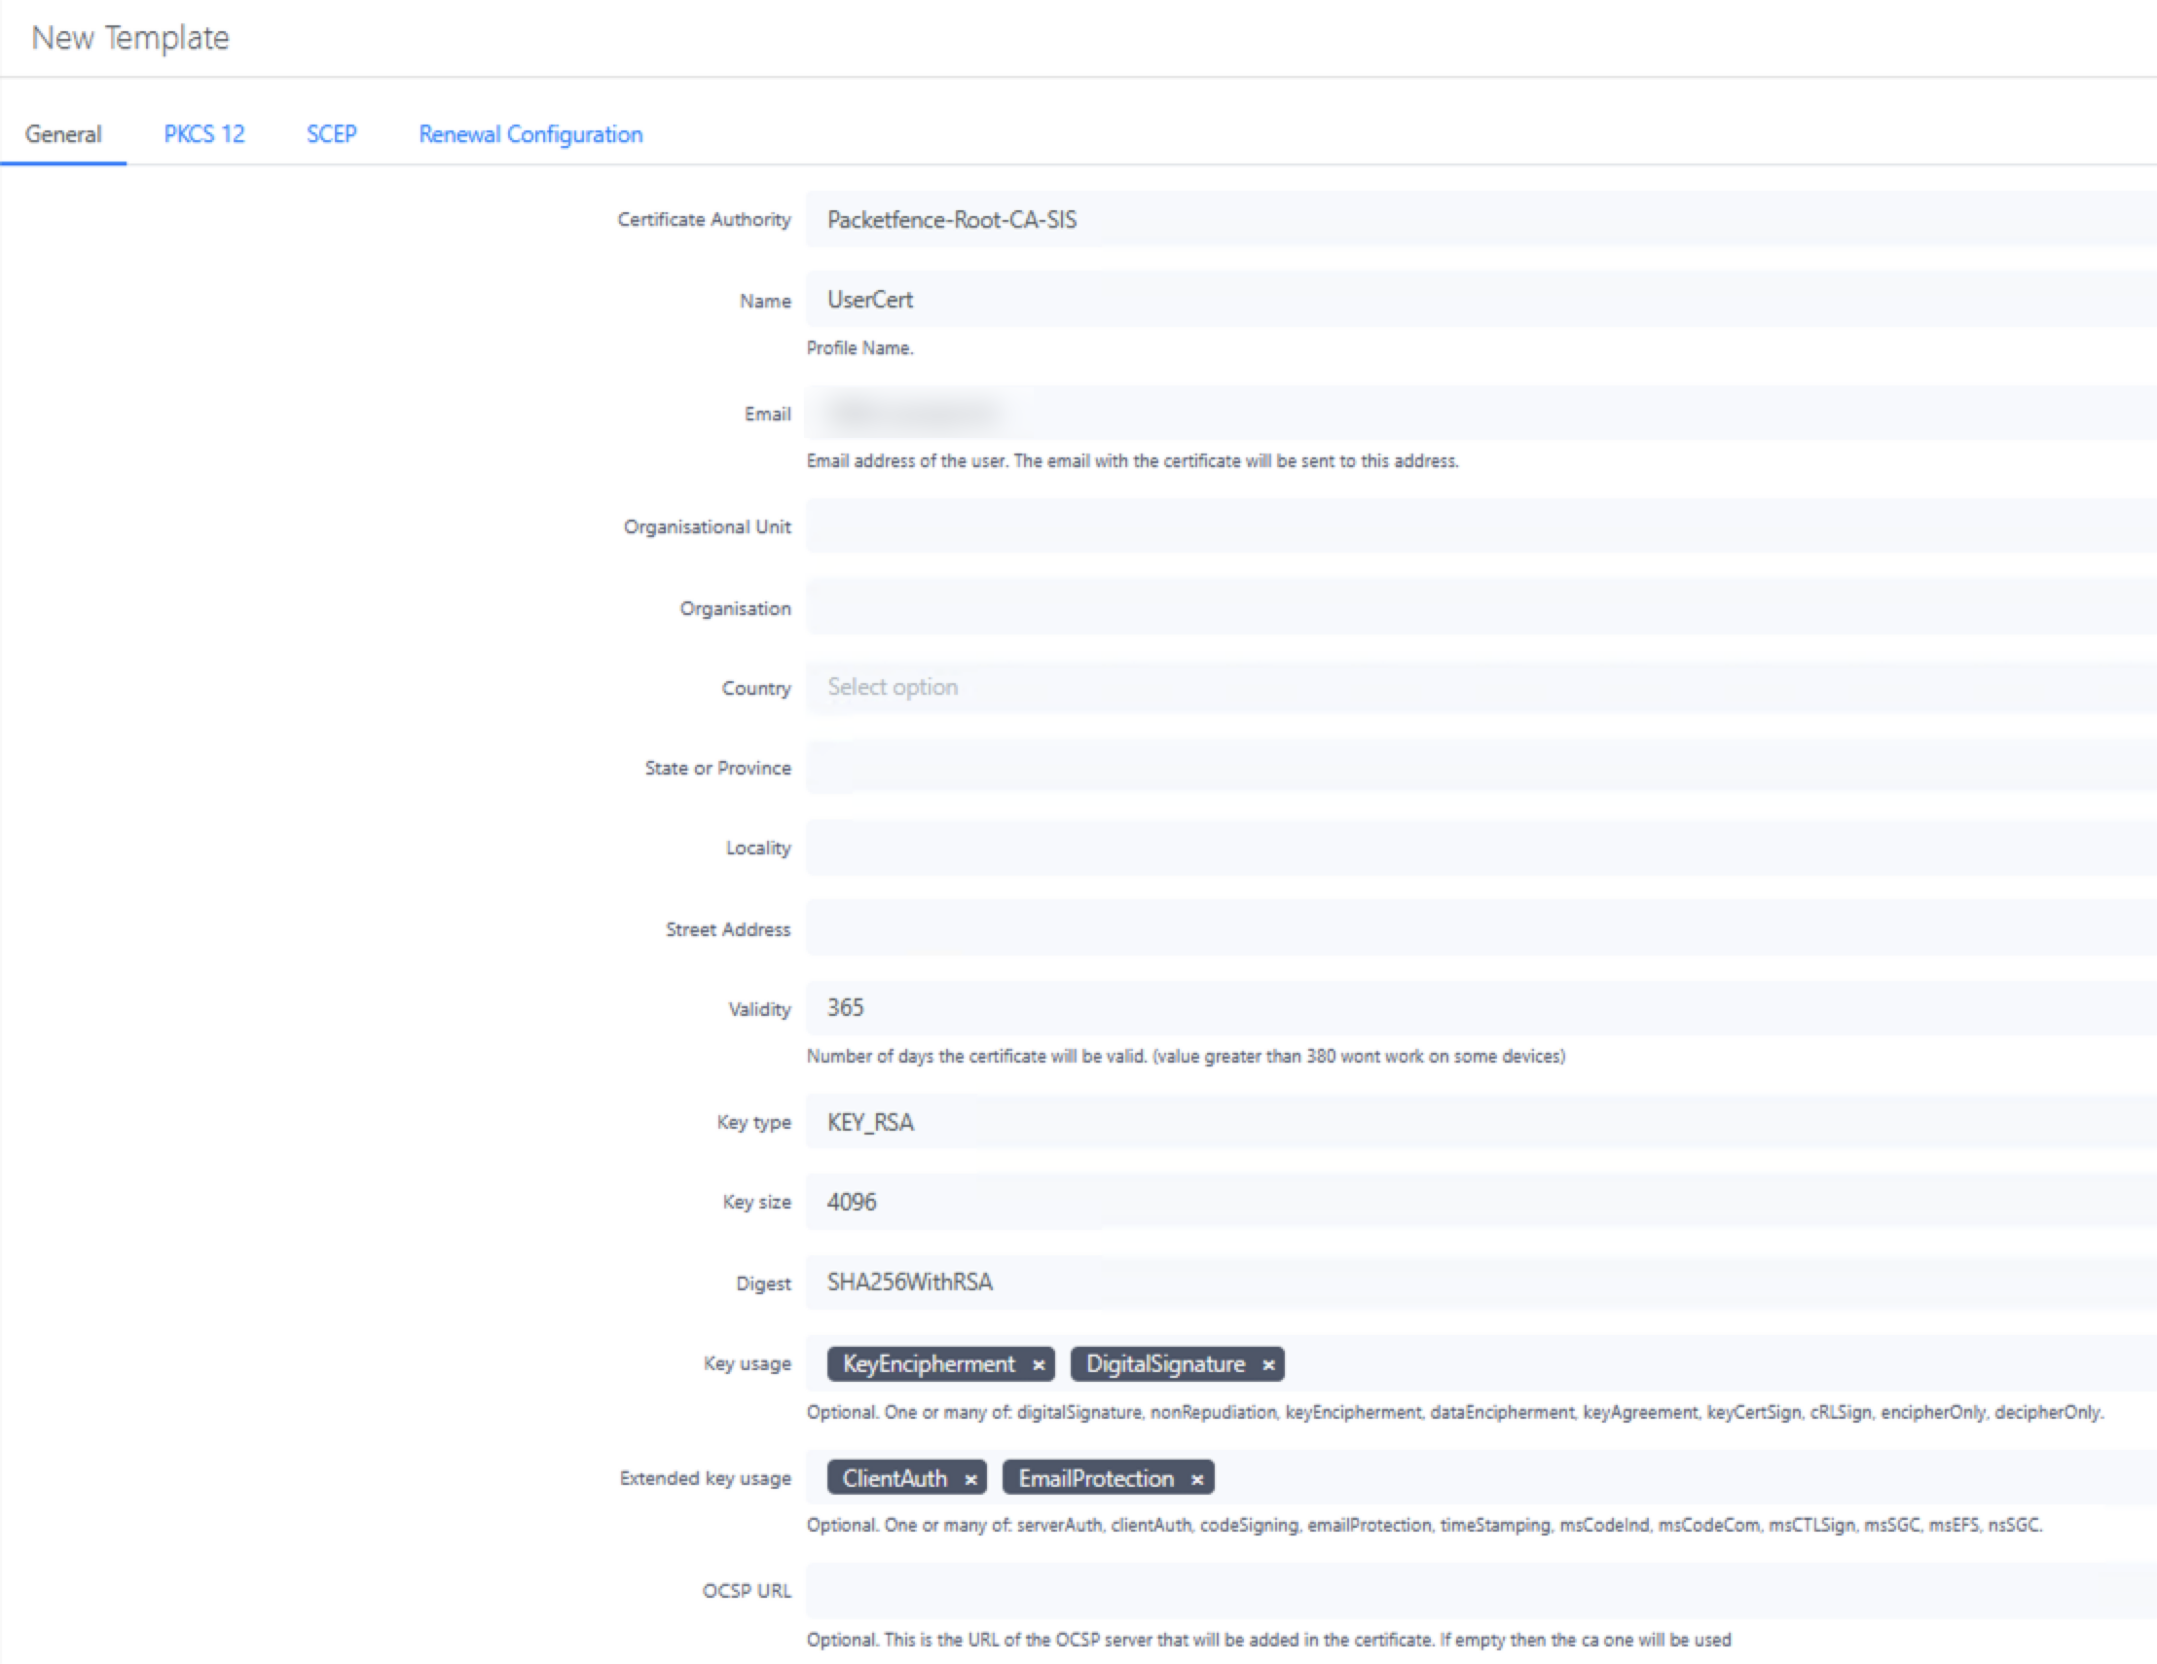Click the Extended key usage label

705,1478
